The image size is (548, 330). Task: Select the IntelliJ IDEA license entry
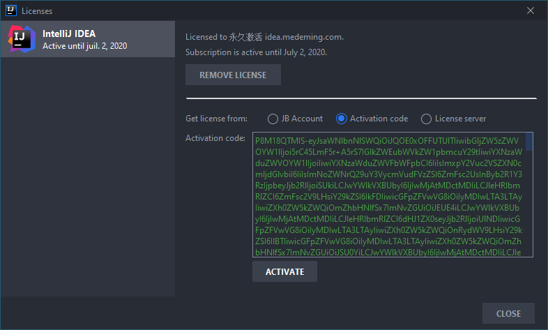88,39
